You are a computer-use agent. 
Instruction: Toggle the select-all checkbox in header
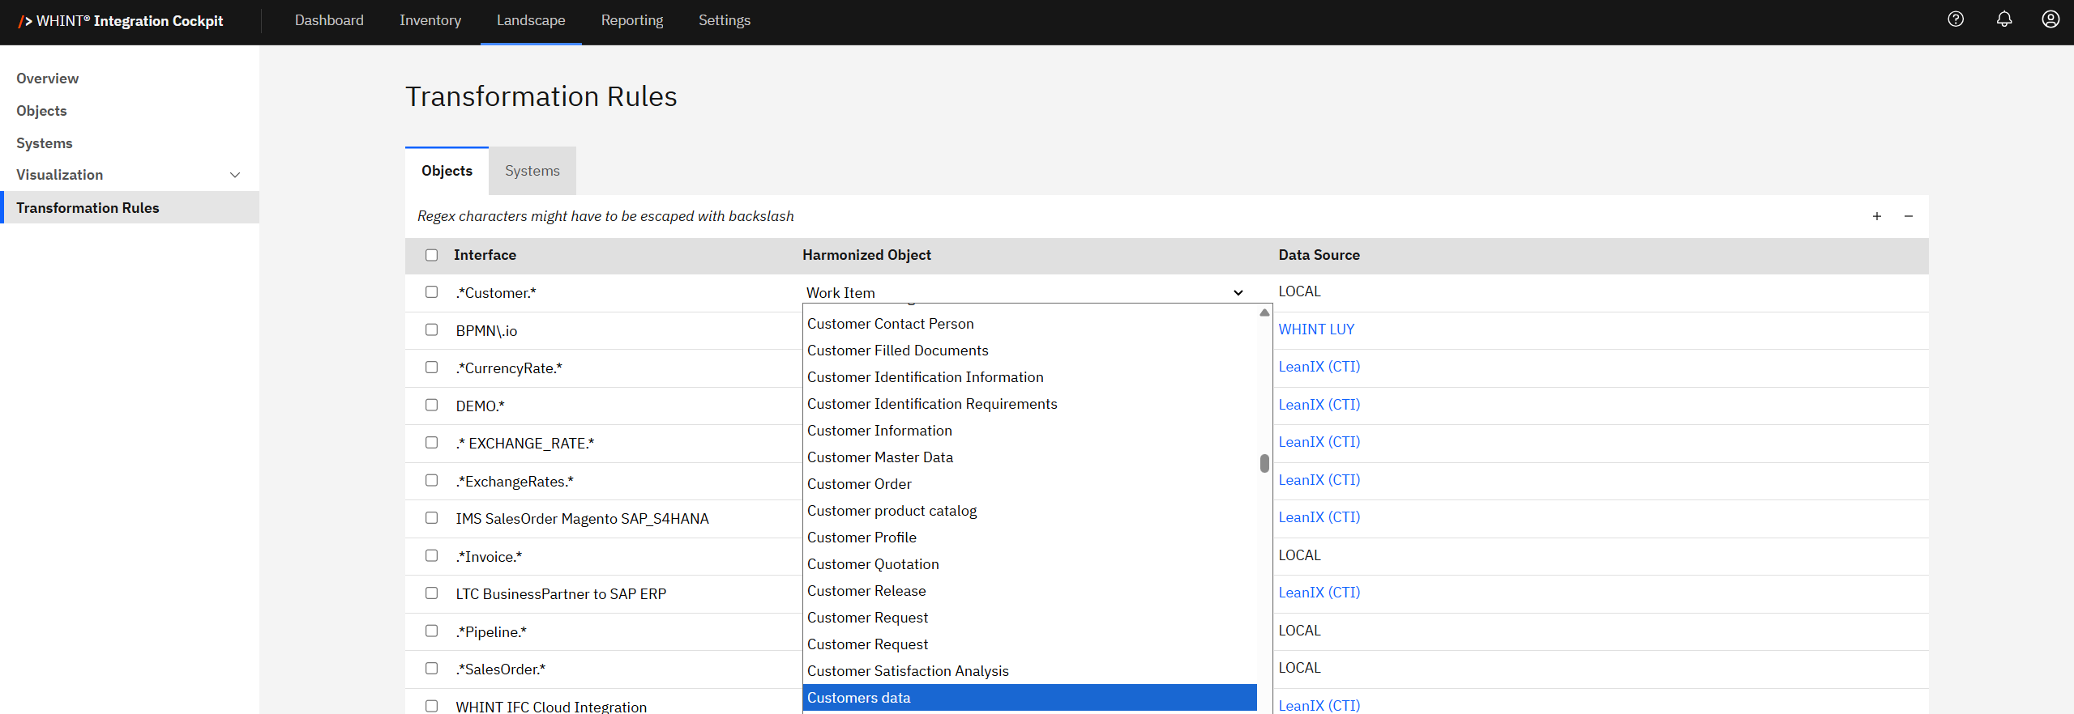pos(431,255)
